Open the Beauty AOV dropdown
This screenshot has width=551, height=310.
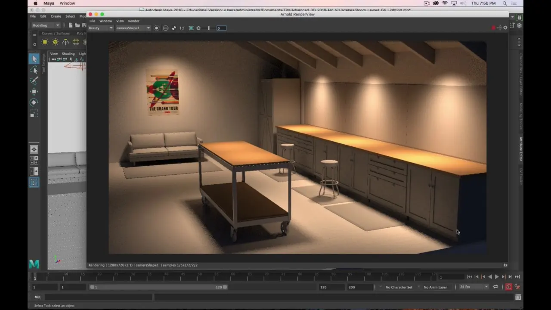point(101,28)
